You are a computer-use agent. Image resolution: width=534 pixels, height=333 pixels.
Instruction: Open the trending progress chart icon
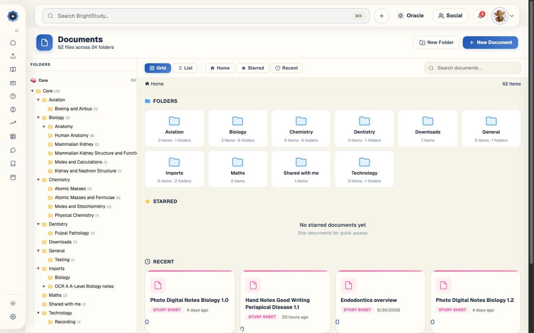point(13,123)
